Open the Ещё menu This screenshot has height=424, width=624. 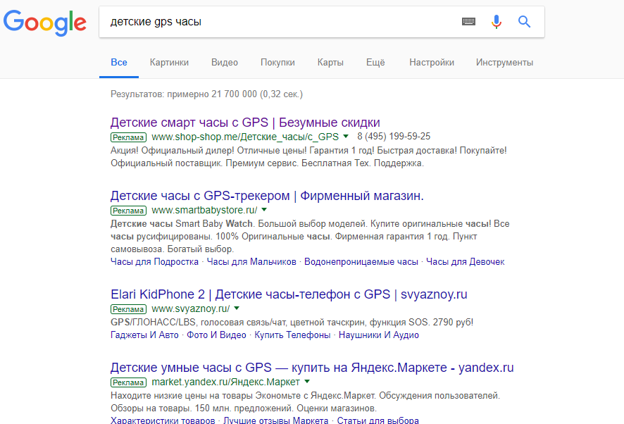pos(375,63)
